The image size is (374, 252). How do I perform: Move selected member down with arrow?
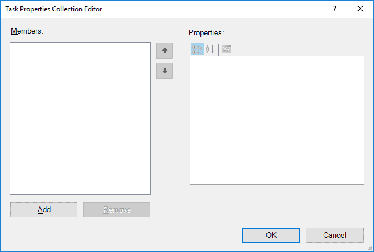pos(165,71)
